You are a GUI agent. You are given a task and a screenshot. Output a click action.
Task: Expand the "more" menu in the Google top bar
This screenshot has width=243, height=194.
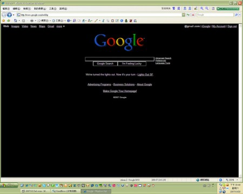60,26
